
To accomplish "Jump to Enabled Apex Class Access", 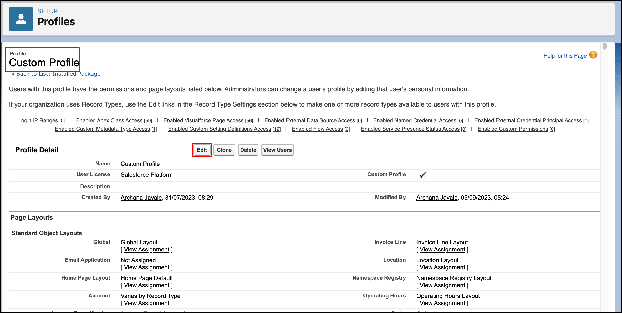I will click(x=109, y=120).
